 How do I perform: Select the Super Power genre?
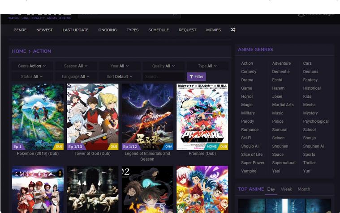coord(253,163)
